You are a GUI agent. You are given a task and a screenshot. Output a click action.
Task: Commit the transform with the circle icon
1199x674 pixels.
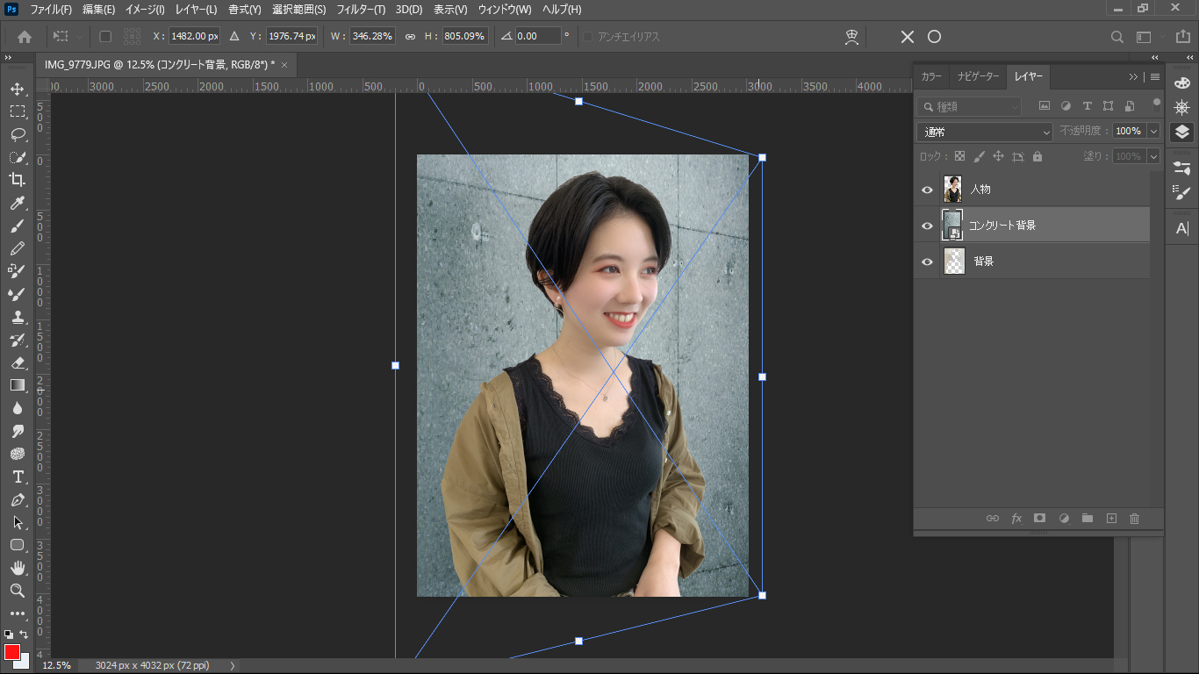tap(935, 37)
